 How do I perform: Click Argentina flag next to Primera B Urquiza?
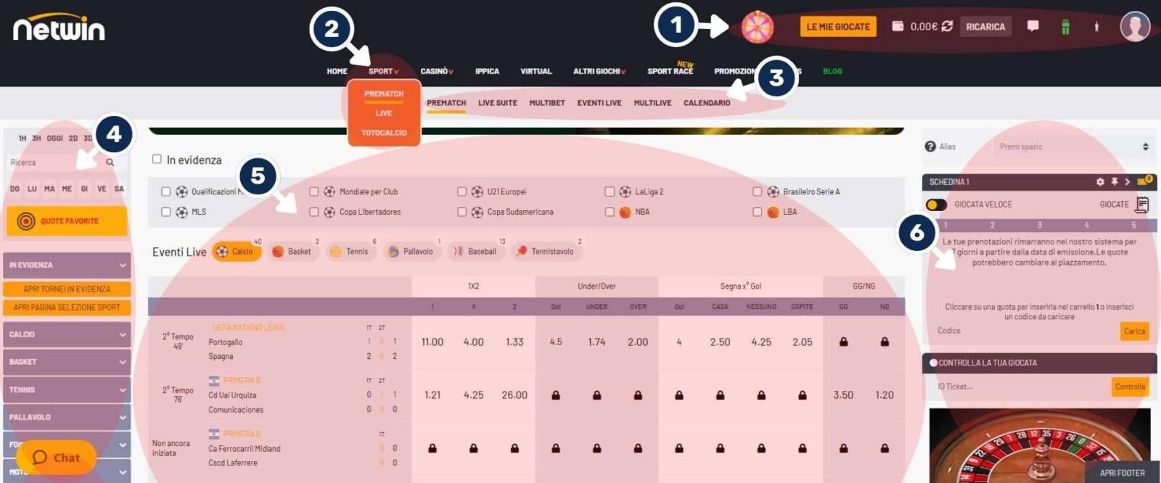point(214,381)
